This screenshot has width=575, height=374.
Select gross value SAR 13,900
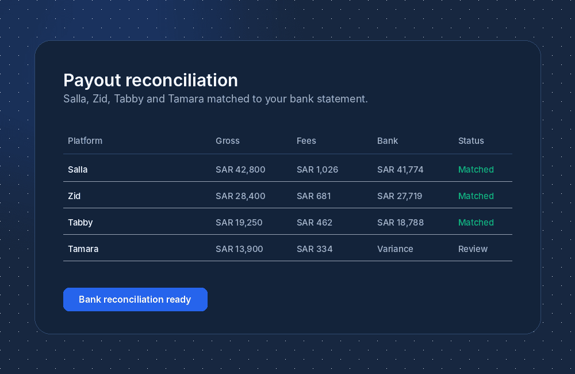click(239, 249)
